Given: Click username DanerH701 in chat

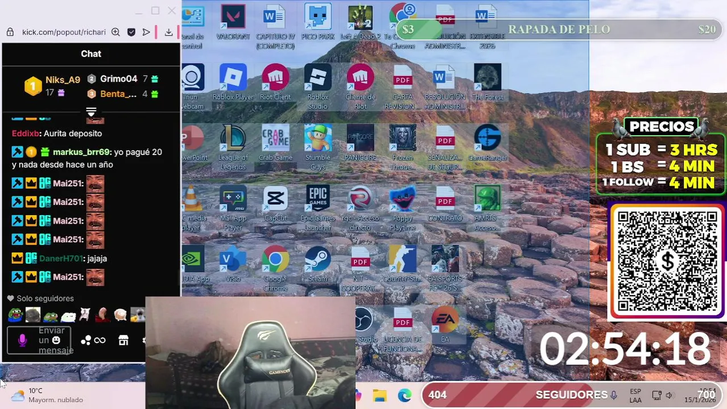Looking at the screenshot, I should tap(61, 258).
